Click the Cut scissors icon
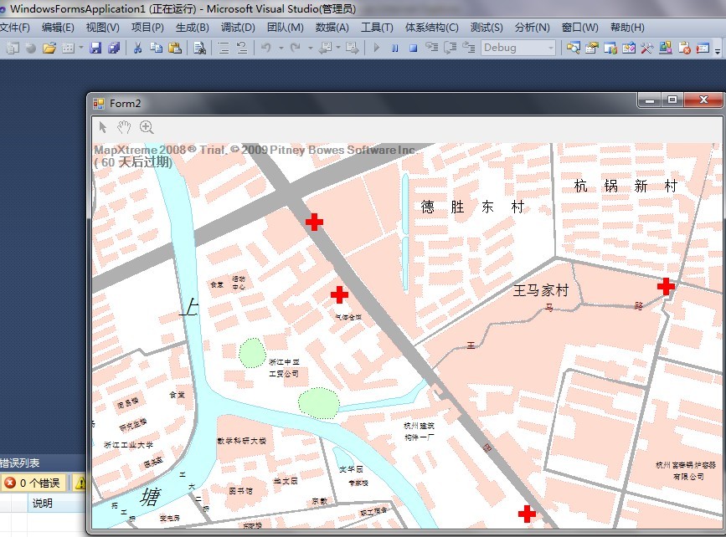The width and height of the screenshot is (726, 537). point(137,48)
